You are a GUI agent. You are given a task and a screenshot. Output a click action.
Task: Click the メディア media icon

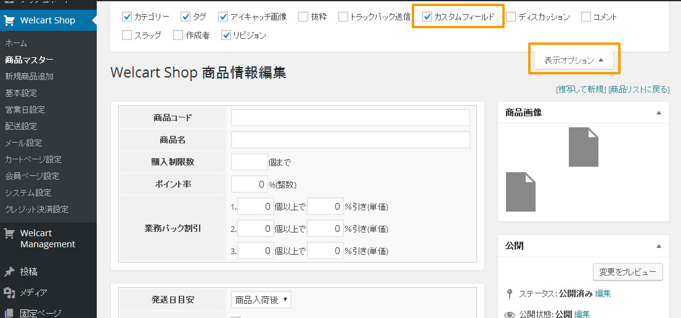(x=9, y=292)
